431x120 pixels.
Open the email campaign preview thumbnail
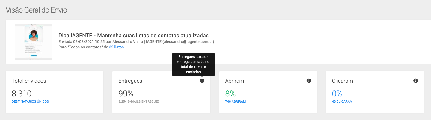click(x=34, y=41)
